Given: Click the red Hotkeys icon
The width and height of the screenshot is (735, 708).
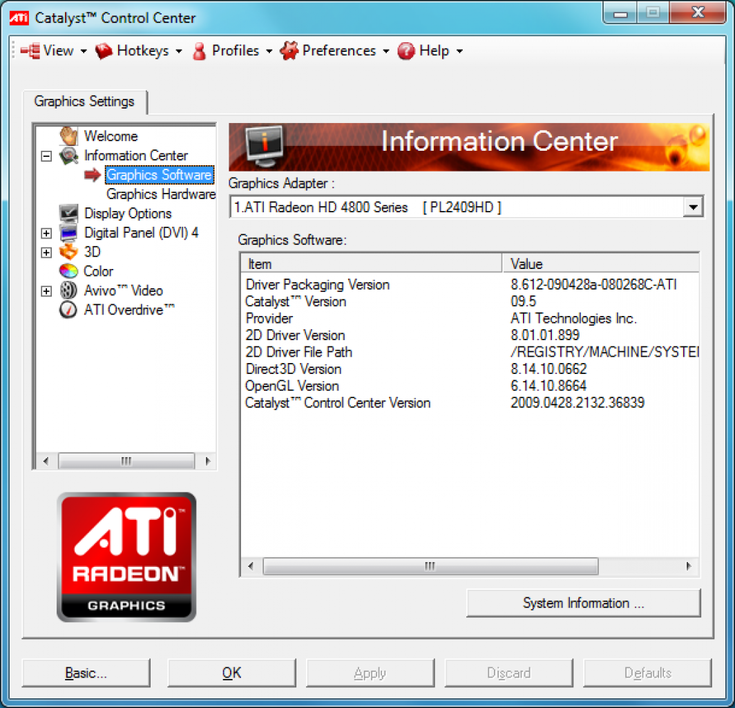Looking at the screenshot, I should [x=104, y=50].
